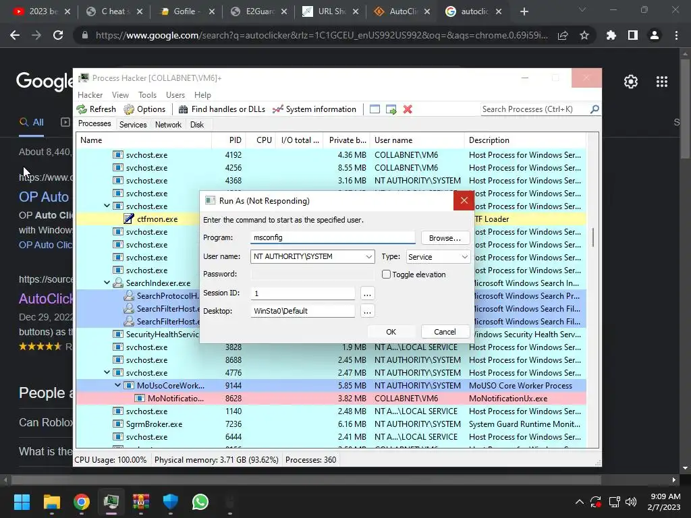Click the SecurityHealthService process icon
691x518 pixels.
point(117,335)
